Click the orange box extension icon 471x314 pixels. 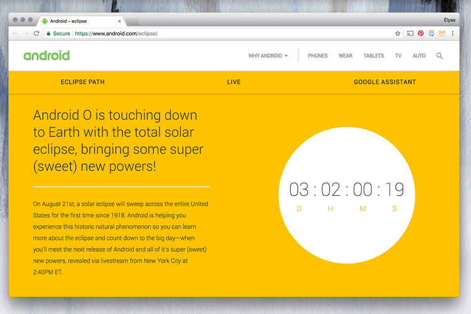pyautogui.click(x=442, y=33)
